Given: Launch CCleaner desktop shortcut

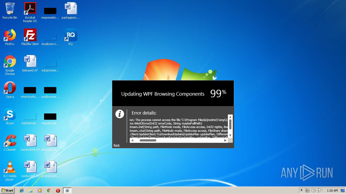Looking at the screenshot, I should (10, 143).
